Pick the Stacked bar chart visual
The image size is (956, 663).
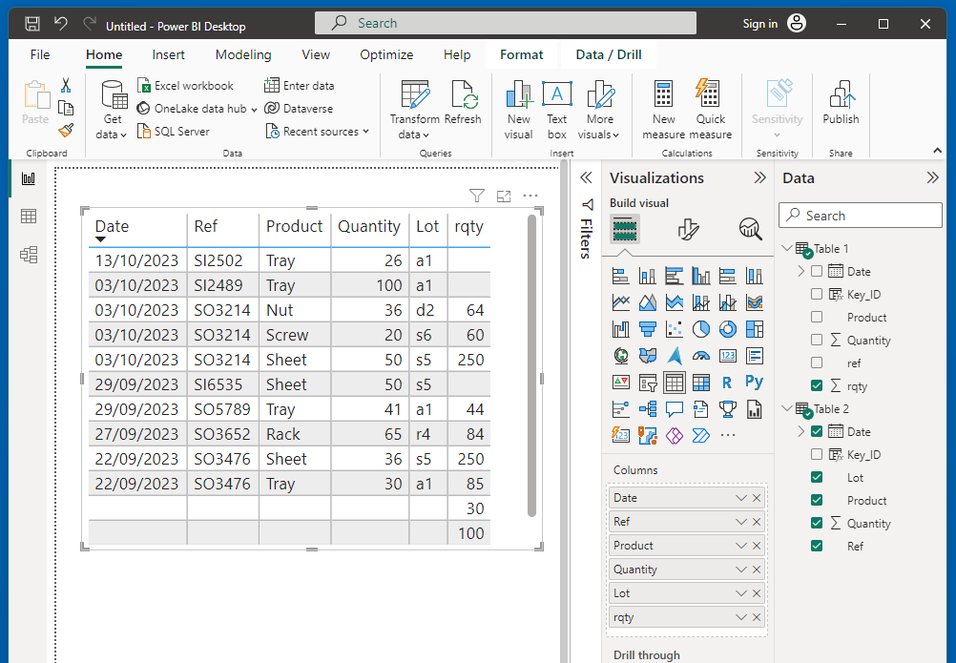coord(620,276)
